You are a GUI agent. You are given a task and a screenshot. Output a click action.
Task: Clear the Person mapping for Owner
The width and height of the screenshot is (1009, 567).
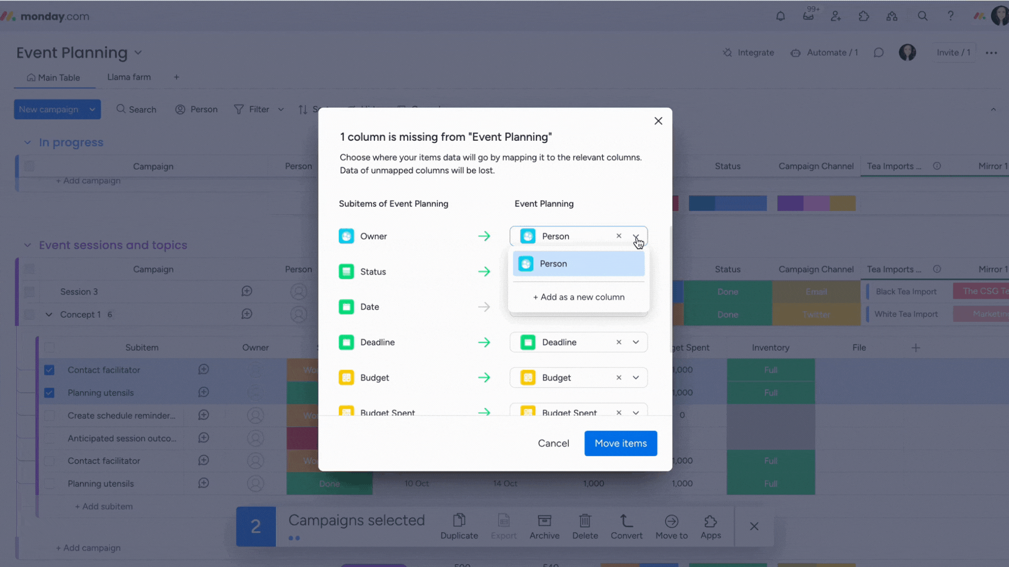point(619,236)
